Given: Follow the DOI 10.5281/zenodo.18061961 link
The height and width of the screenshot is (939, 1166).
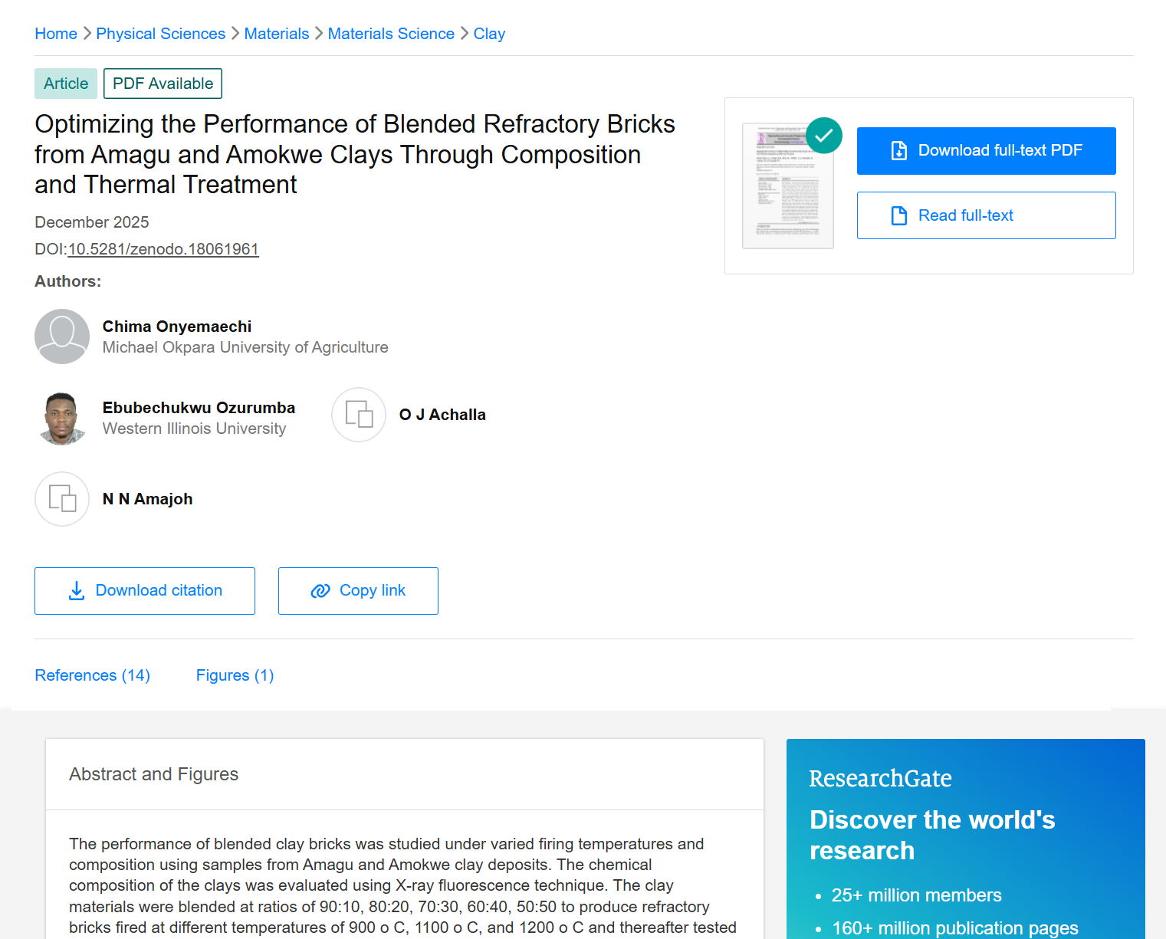Looking at the screenshot, I should (x=163, y=249).
